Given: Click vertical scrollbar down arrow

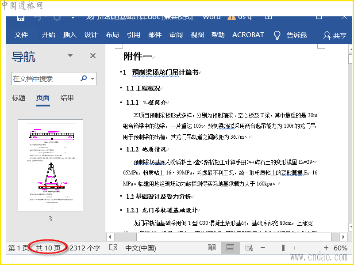Looking at the screenshot, I should coord(350,227).
